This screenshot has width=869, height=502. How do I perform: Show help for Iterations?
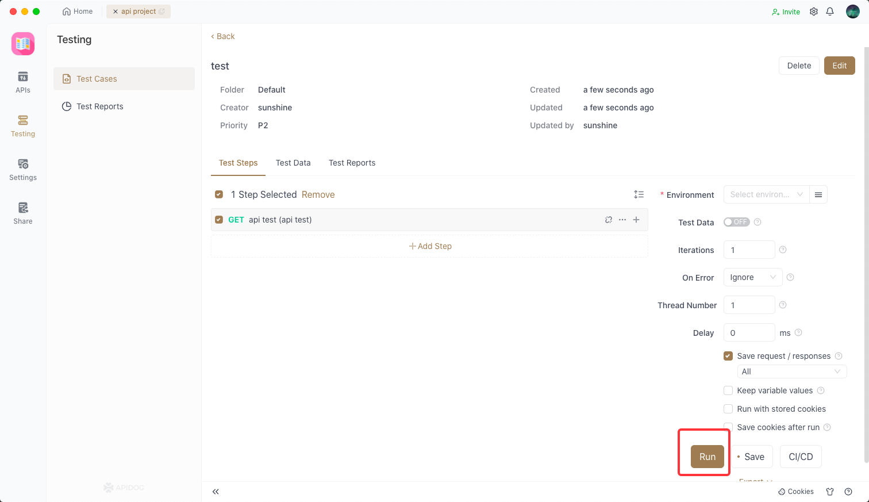pyautogui.click(x=783, y=250)
